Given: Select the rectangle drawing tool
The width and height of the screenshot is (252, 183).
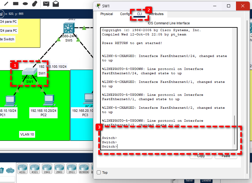Looking at the screenshot, I should point(16,3).
